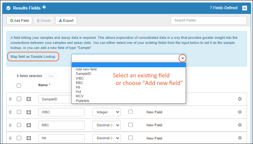
Task: Click the help icon beside Results Fields
Action: 44,7
